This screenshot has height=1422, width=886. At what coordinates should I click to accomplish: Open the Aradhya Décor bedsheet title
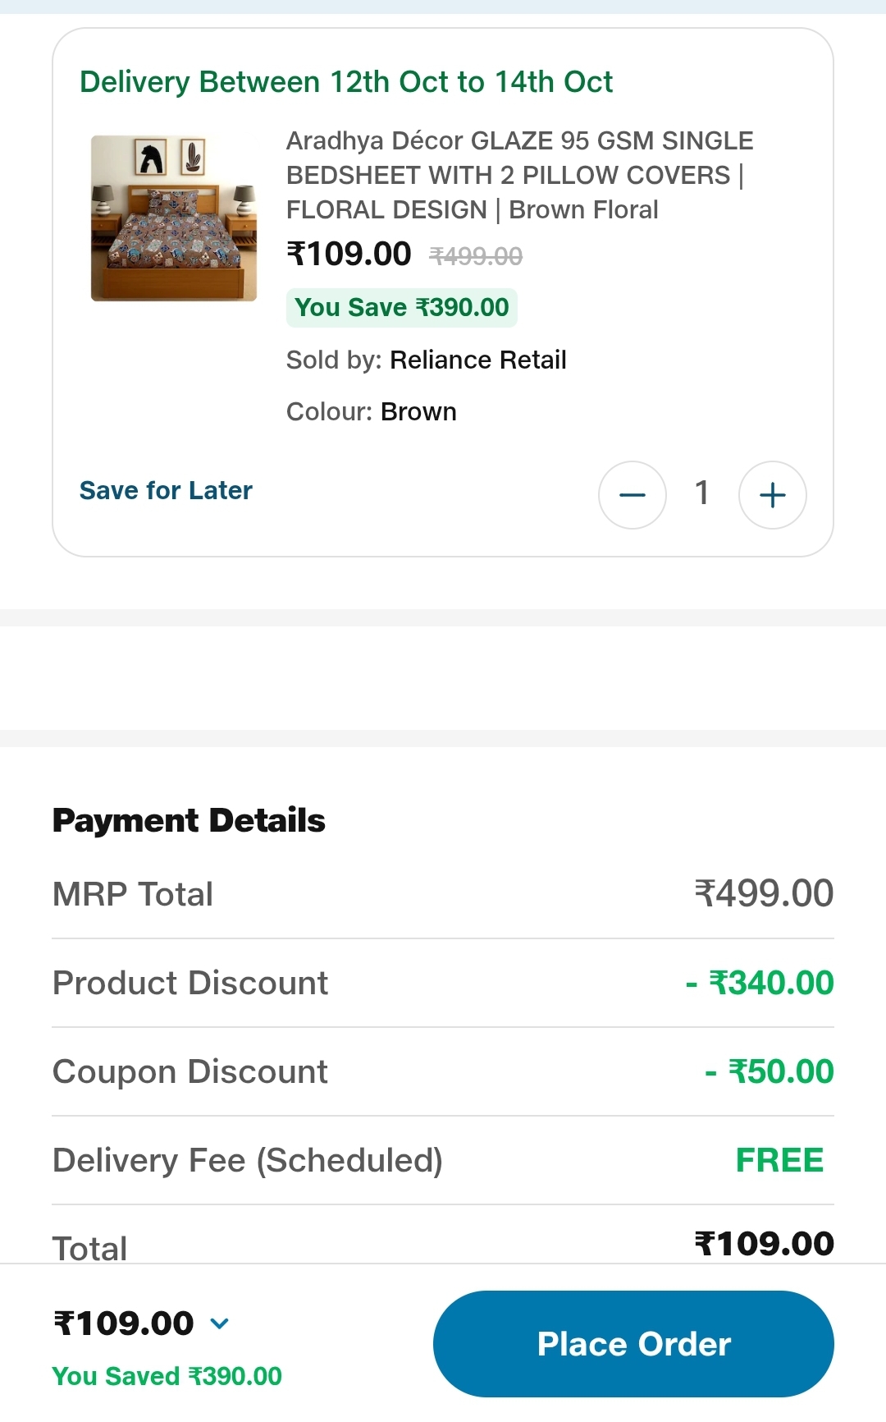click(x=518, y=175)
